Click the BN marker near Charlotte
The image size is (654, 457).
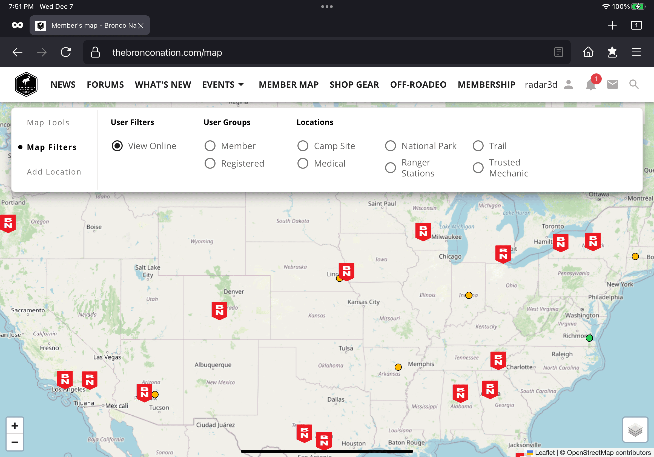[x=498, y=360]
